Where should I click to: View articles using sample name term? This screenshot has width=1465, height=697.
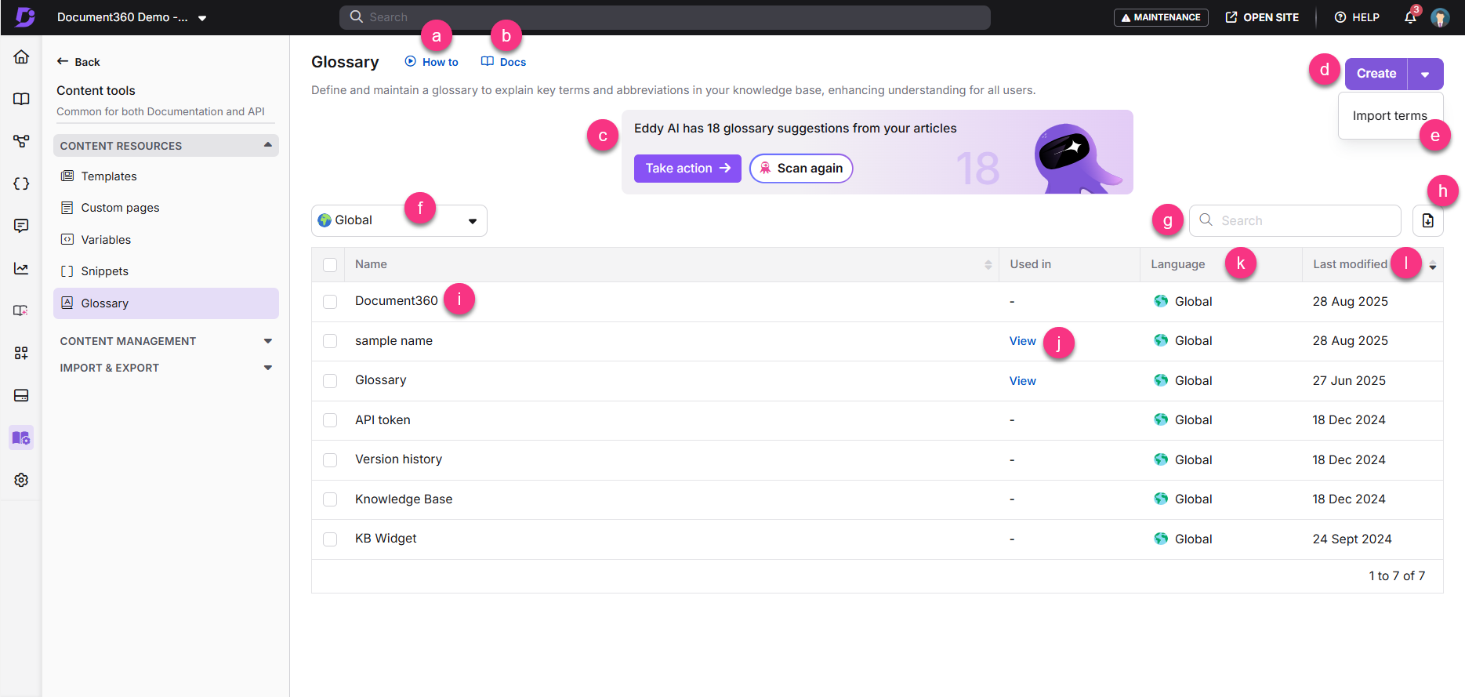click(x=1022, y=341)
